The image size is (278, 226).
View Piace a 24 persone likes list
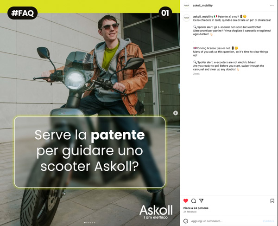pos(196,208)
